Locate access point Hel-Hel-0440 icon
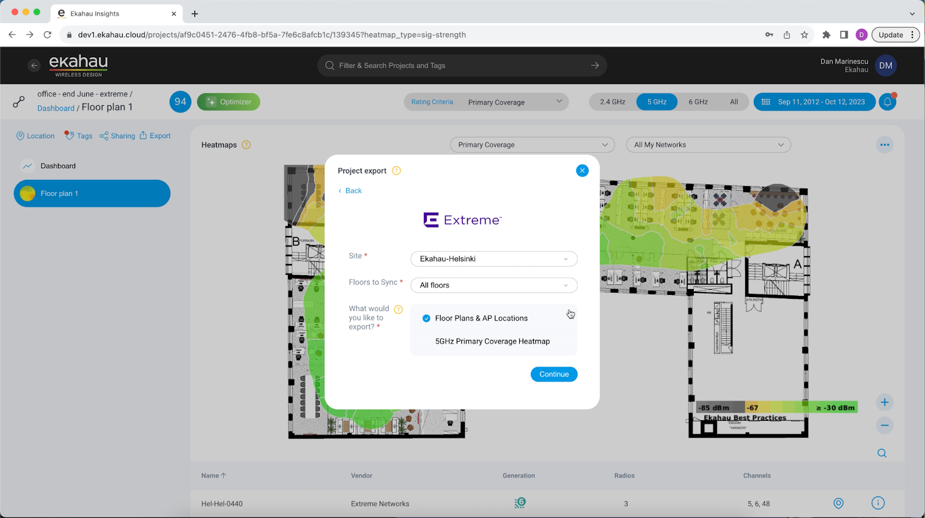The height and width of the screenshot is (518, 925). (x=838, y=504)
